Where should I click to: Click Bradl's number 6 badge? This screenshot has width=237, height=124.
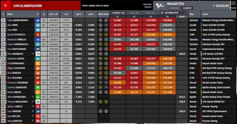(38, 92)
